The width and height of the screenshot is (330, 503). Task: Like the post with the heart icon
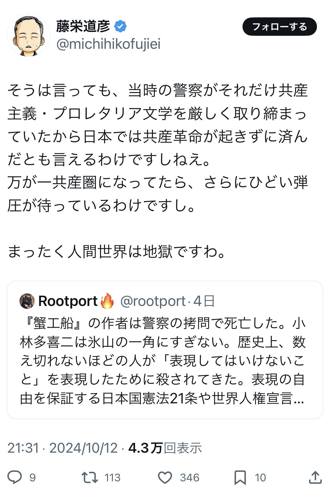165,477
